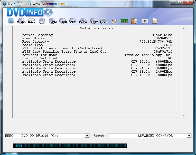
Task: Take a screenshot with camera icon
Action: [x=145, y=21]
